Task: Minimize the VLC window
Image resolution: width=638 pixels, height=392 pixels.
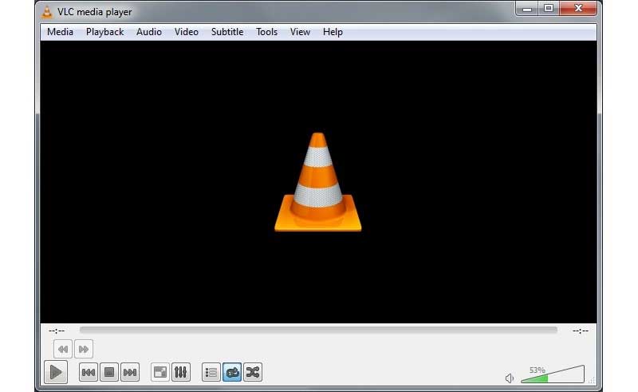Action: tap(527, 8)
